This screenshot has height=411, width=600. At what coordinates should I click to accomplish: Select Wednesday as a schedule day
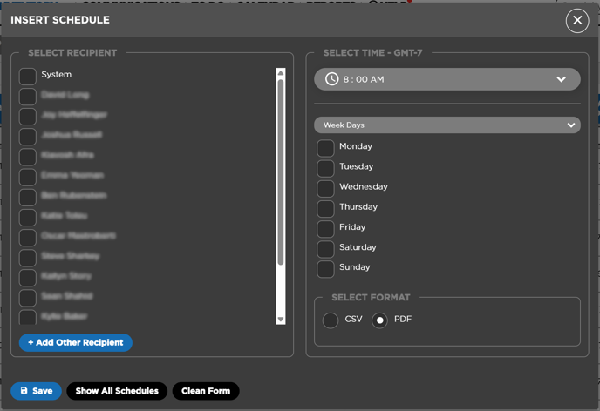click(325, 188)
